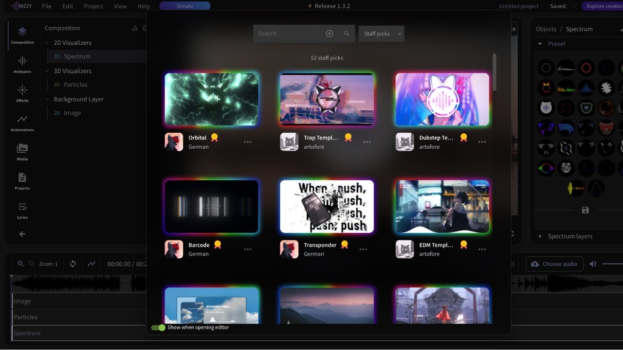Open the more options for Transponder
623x350 pixels.
point(363,249)
